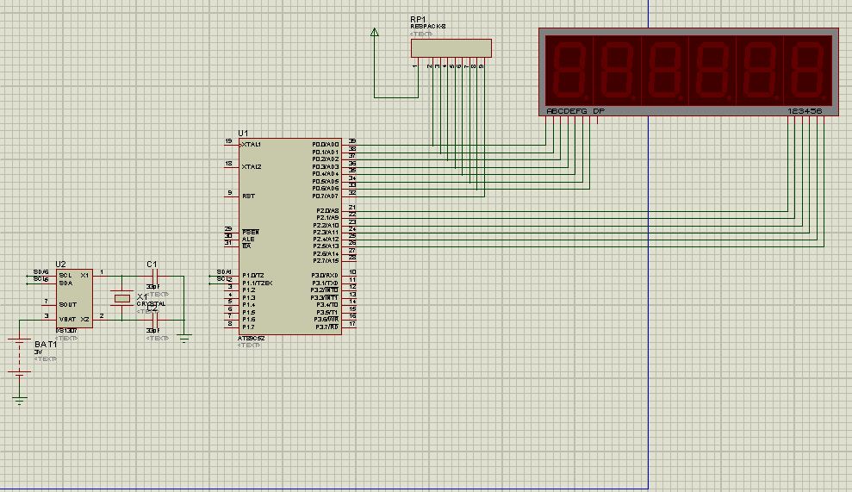Click the SOUT pin label on U2
This screenshot has height=492, width=852.
click(67, 304)
